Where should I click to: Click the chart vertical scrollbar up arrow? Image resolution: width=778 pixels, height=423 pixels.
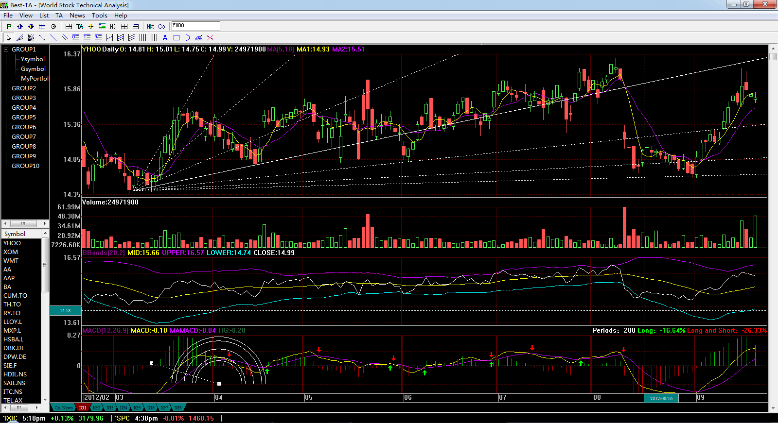tap(773, 48)
